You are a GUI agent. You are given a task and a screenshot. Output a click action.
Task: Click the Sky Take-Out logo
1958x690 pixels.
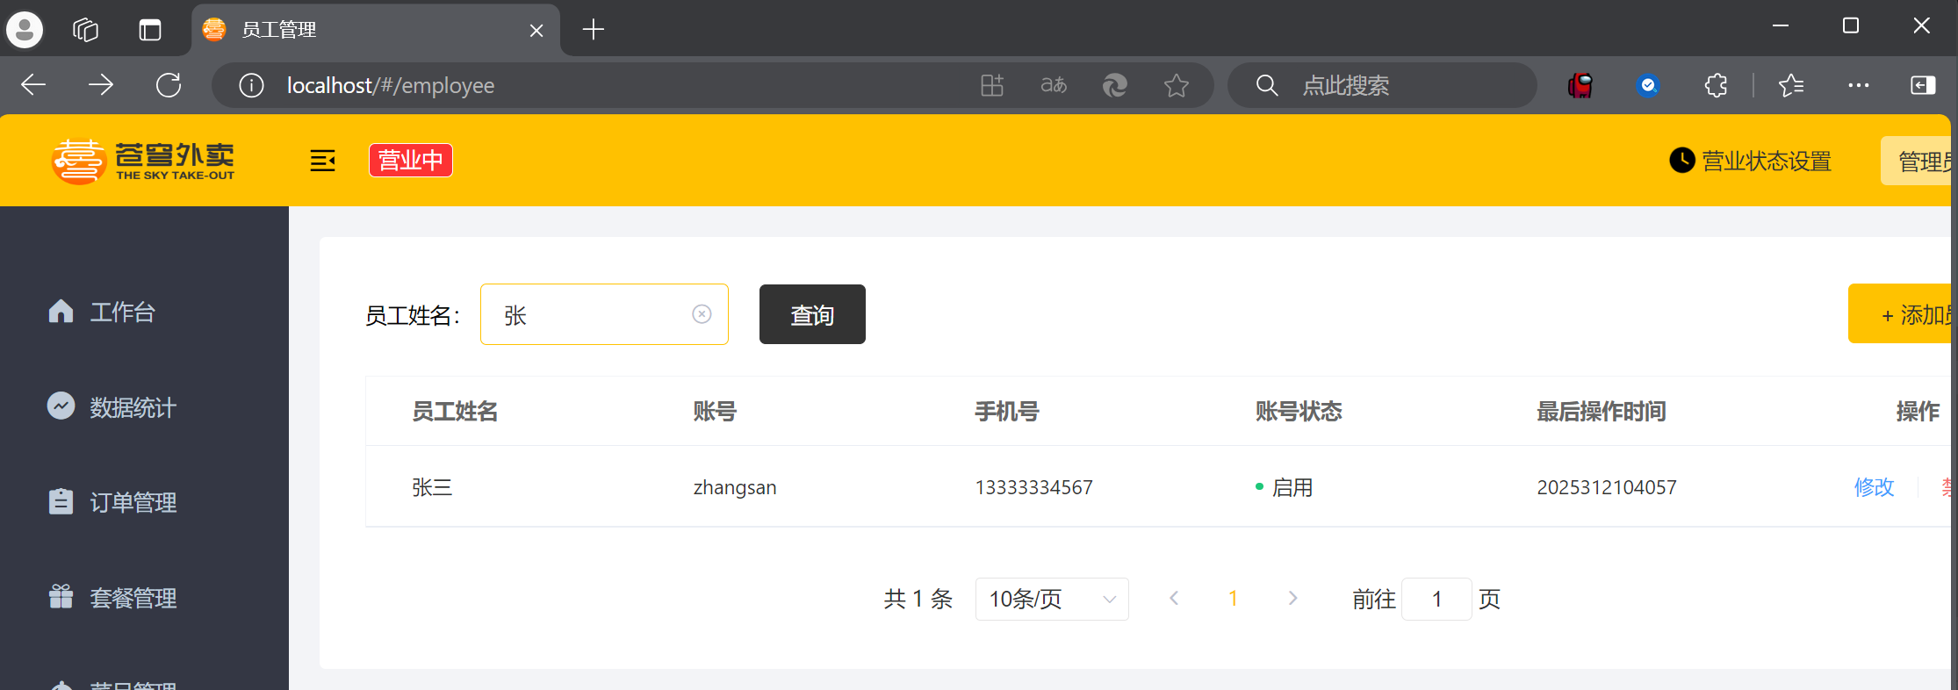[x=143, y=161]
